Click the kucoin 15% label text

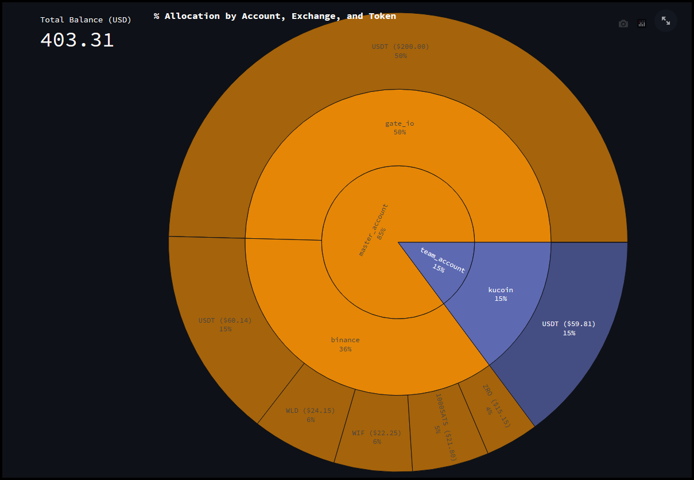pyautogui.click(x=501, y=294)
